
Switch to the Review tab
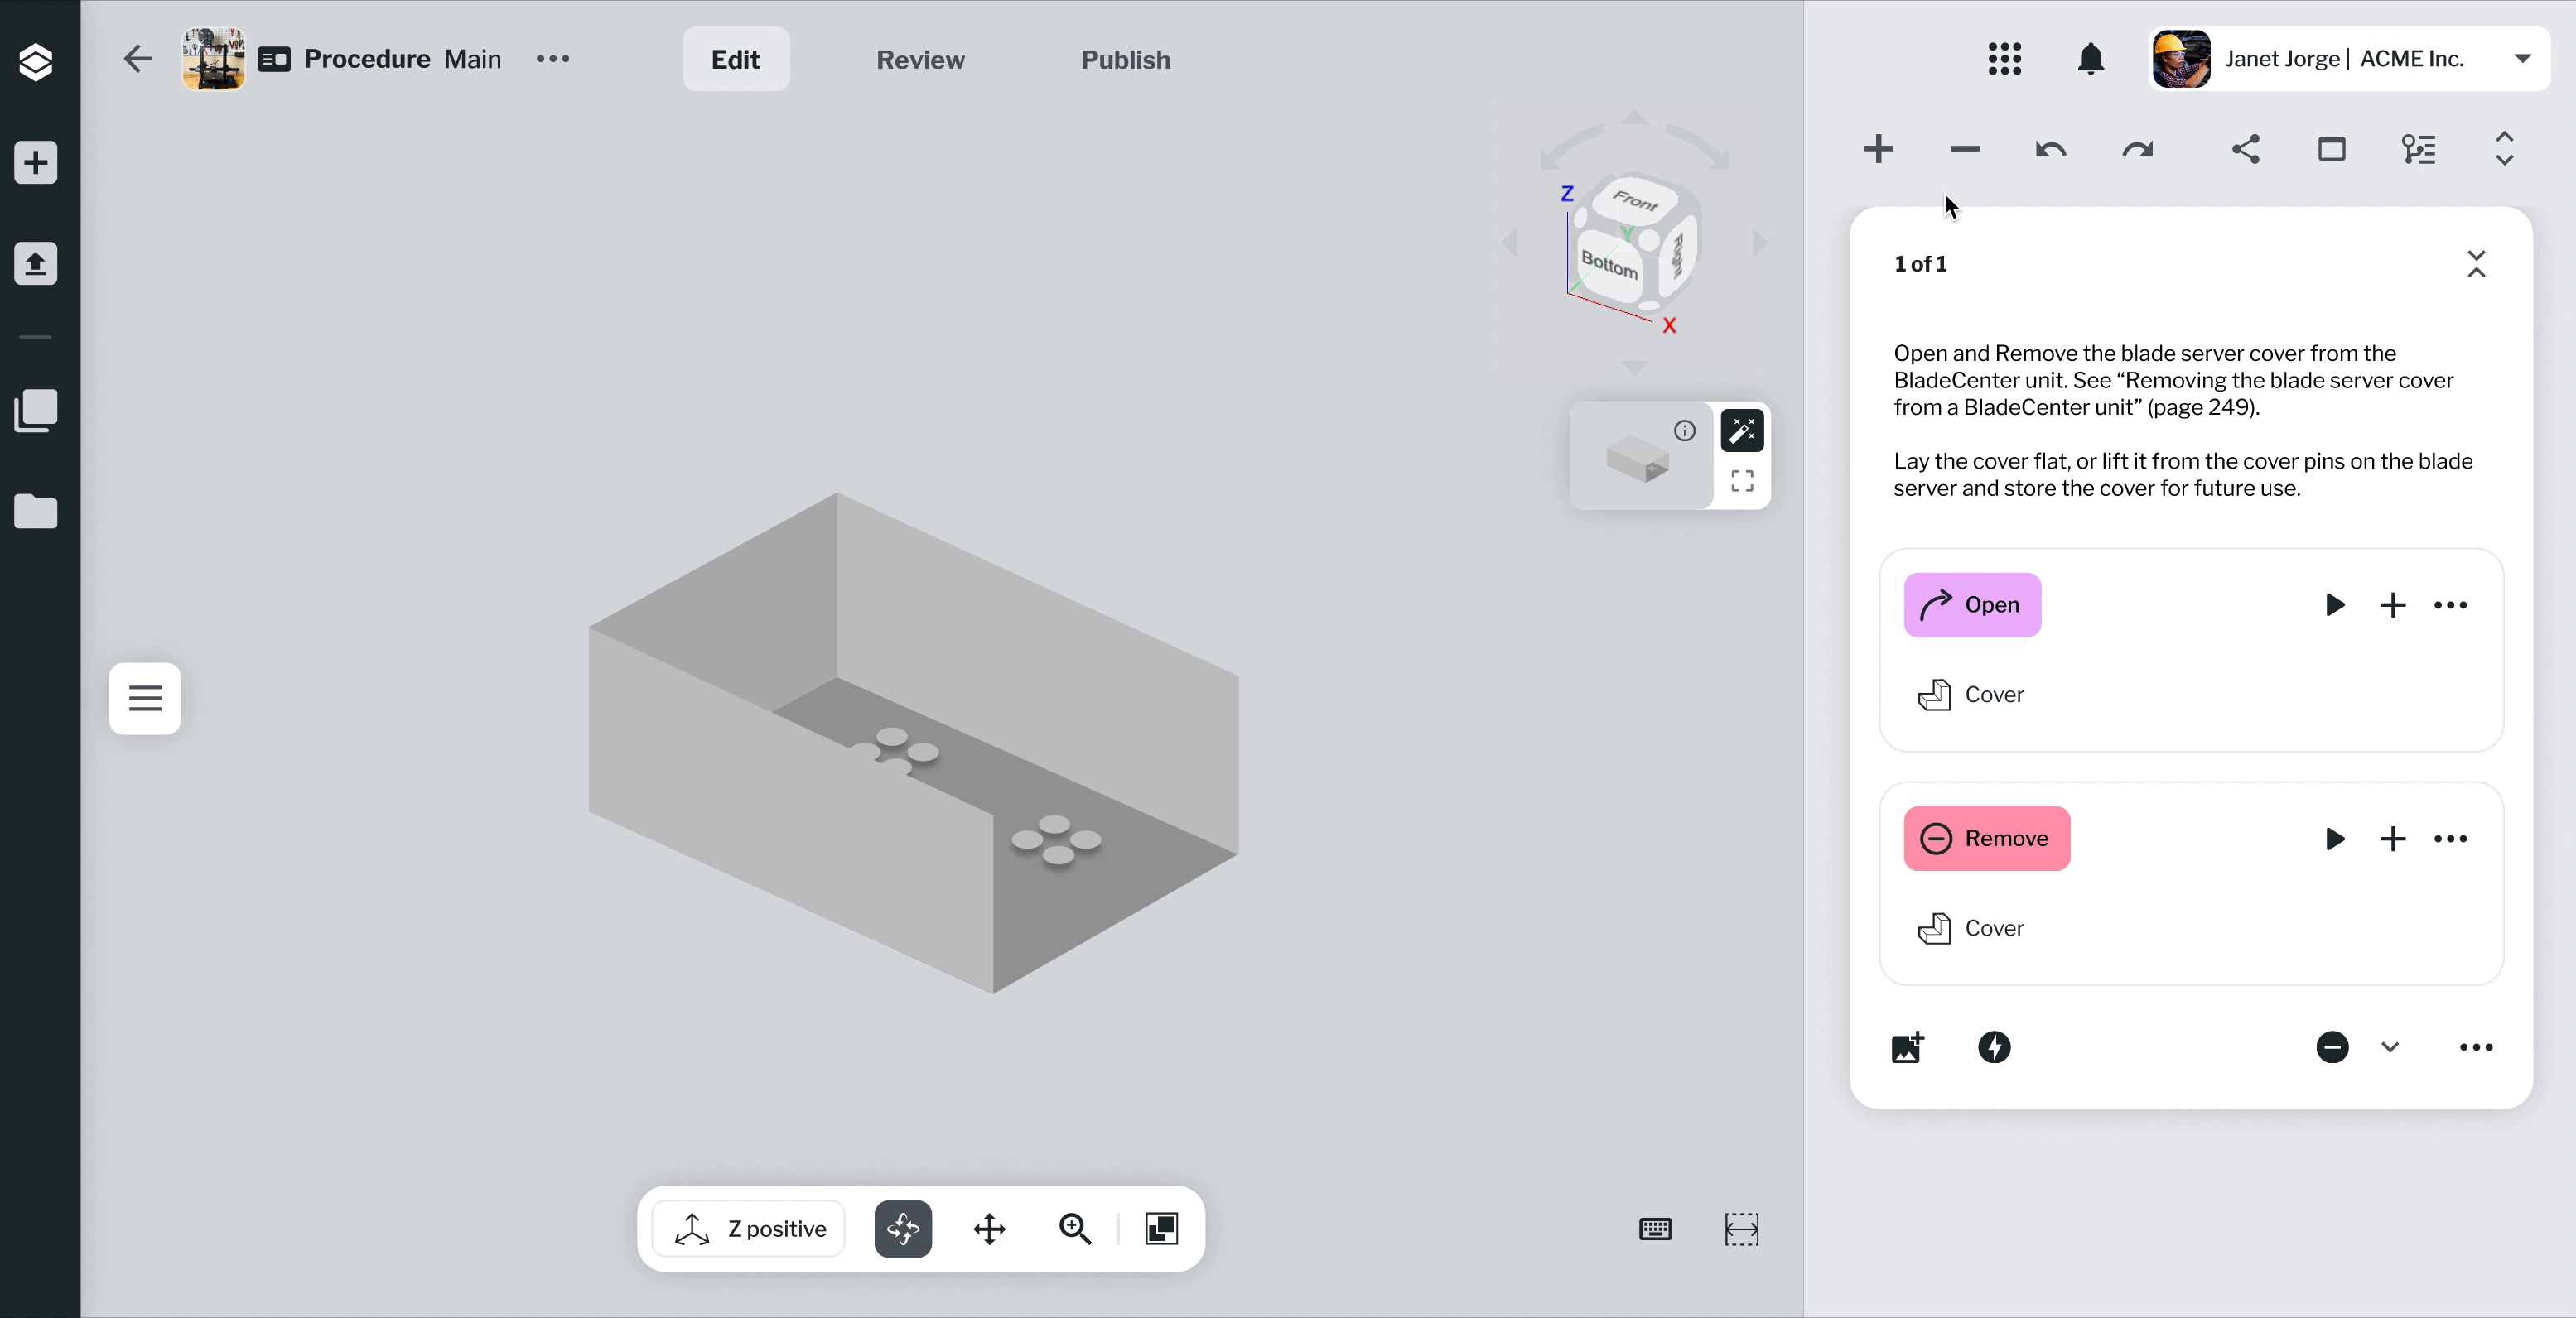pos(920,60)
